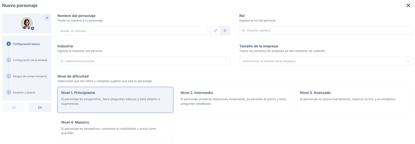Go to the next step arrow button
Screen dimensions: 415x144
pos(40,107)
